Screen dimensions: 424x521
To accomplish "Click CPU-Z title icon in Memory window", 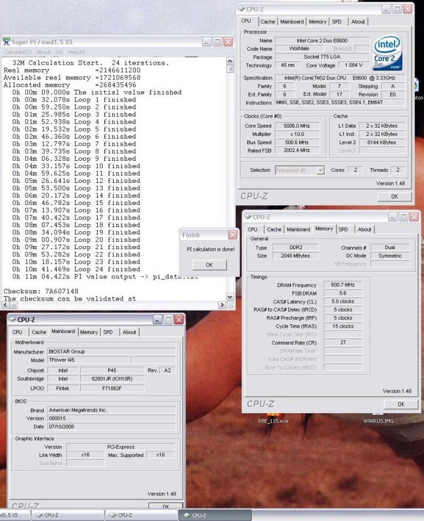I will click(248, 217).
